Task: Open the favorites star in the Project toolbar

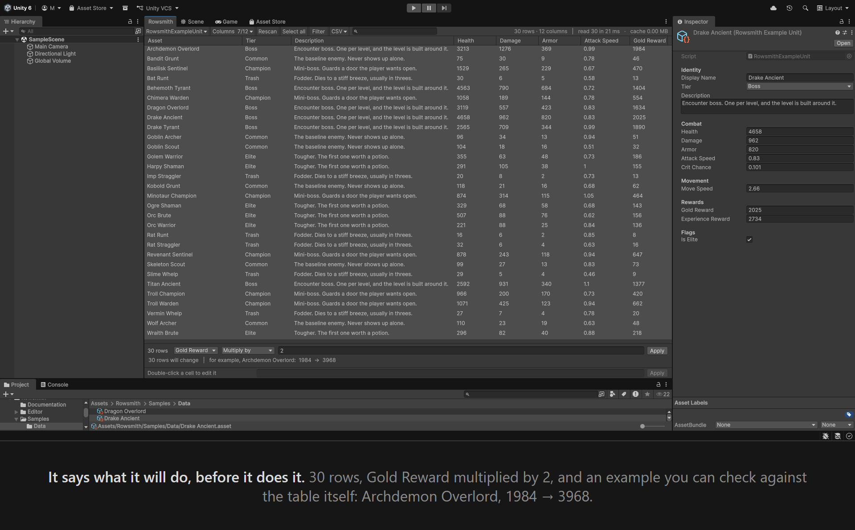Action: 647,394
